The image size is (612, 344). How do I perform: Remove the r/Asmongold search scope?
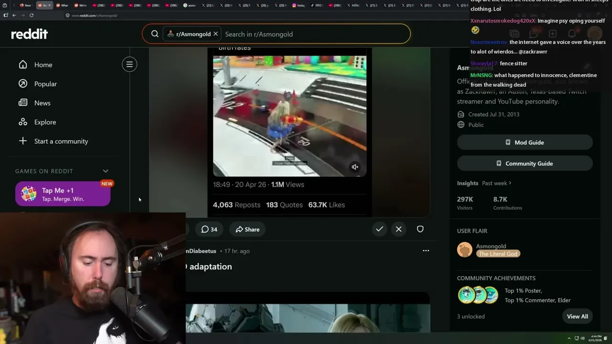click(x=216, y=34)
